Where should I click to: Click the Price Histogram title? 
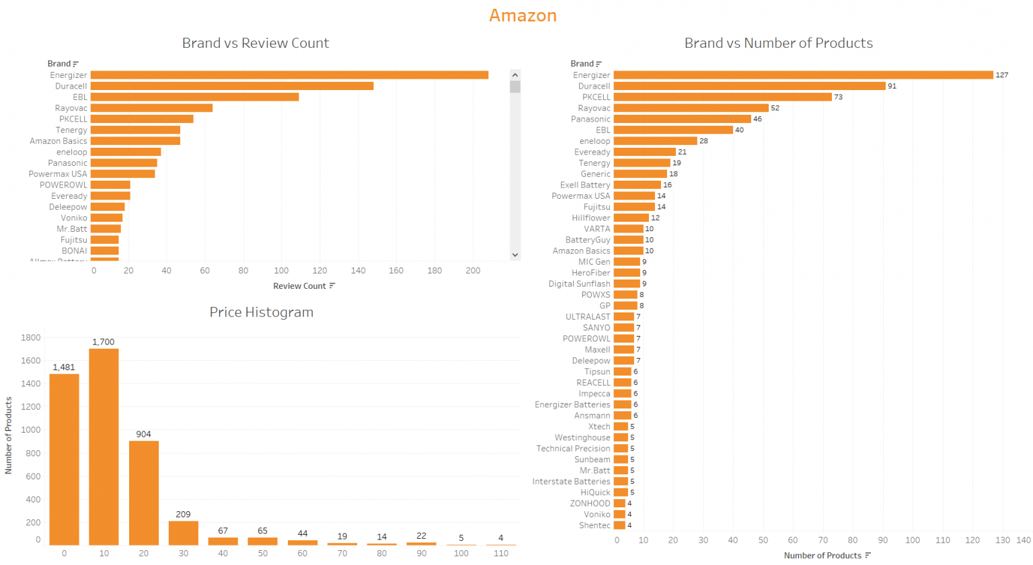tap(261, 312)
